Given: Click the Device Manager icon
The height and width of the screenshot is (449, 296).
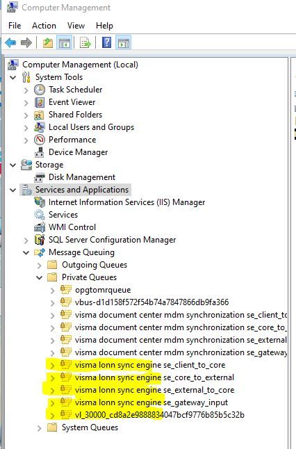Looking at the screenshot, I should (40, 152).
